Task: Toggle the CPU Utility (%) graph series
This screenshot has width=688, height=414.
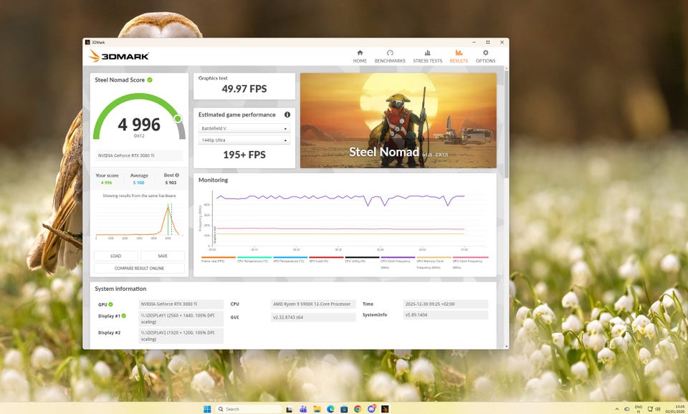Action: click(x=362, y=259)
